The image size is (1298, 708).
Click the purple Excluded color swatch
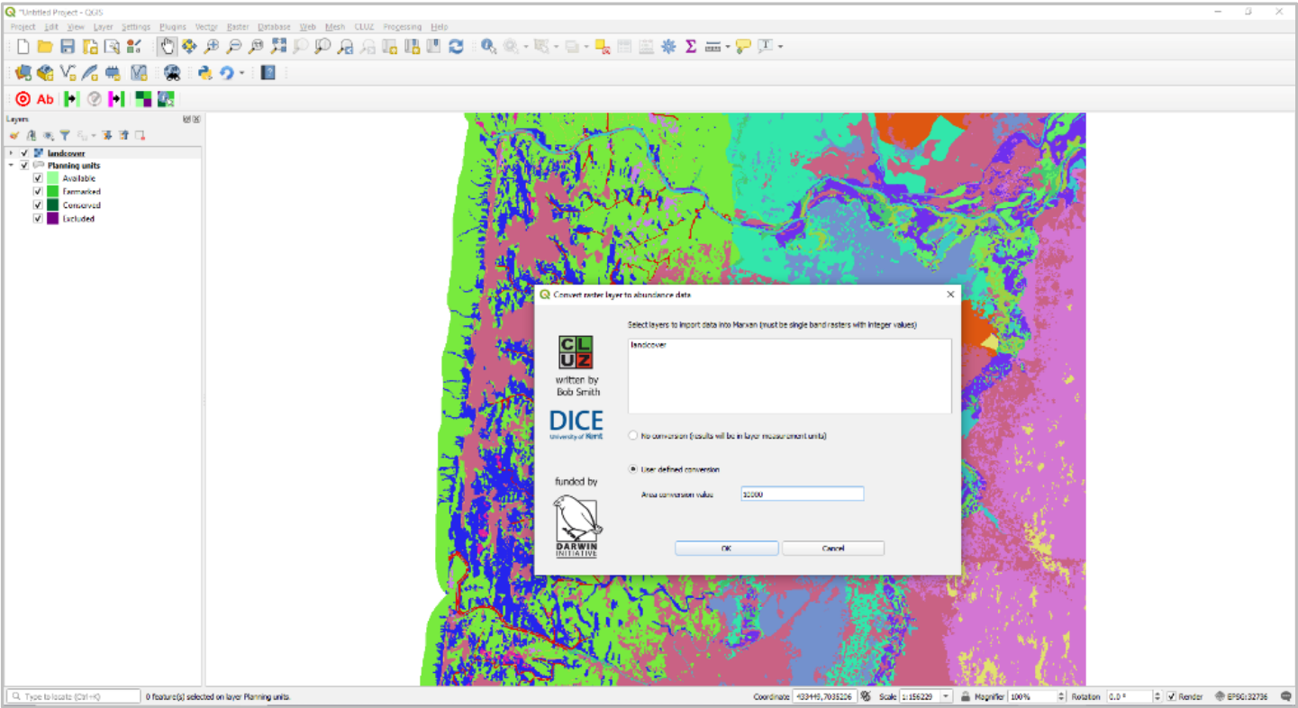click(x=52, y=219)
